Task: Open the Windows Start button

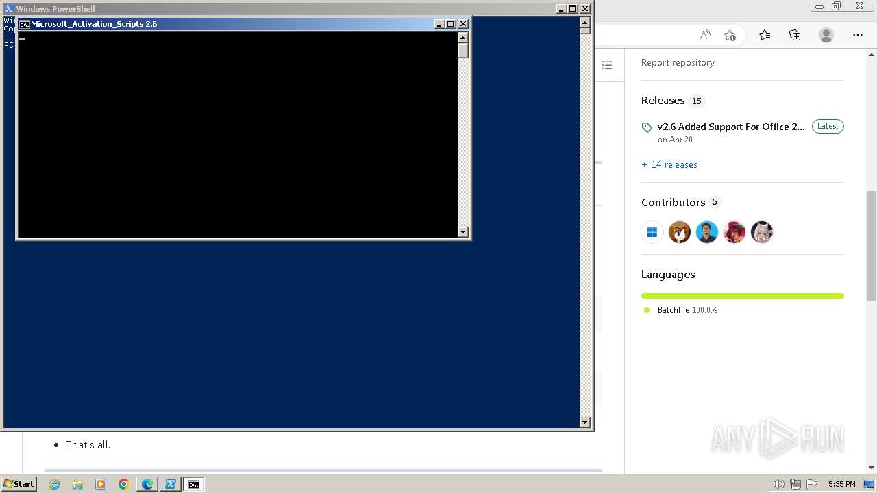Action: [x=19, y=484]
